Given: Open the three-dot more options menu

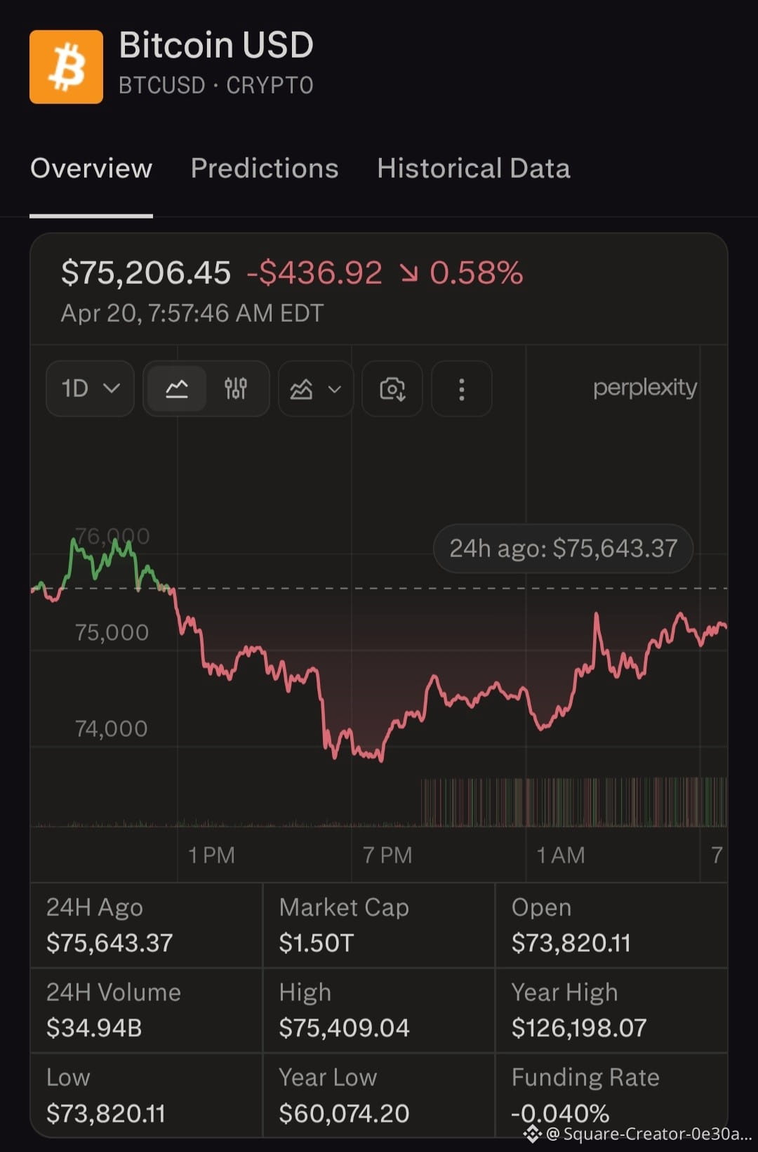Looking at the screenshot, I should click(x=461, y=388).
